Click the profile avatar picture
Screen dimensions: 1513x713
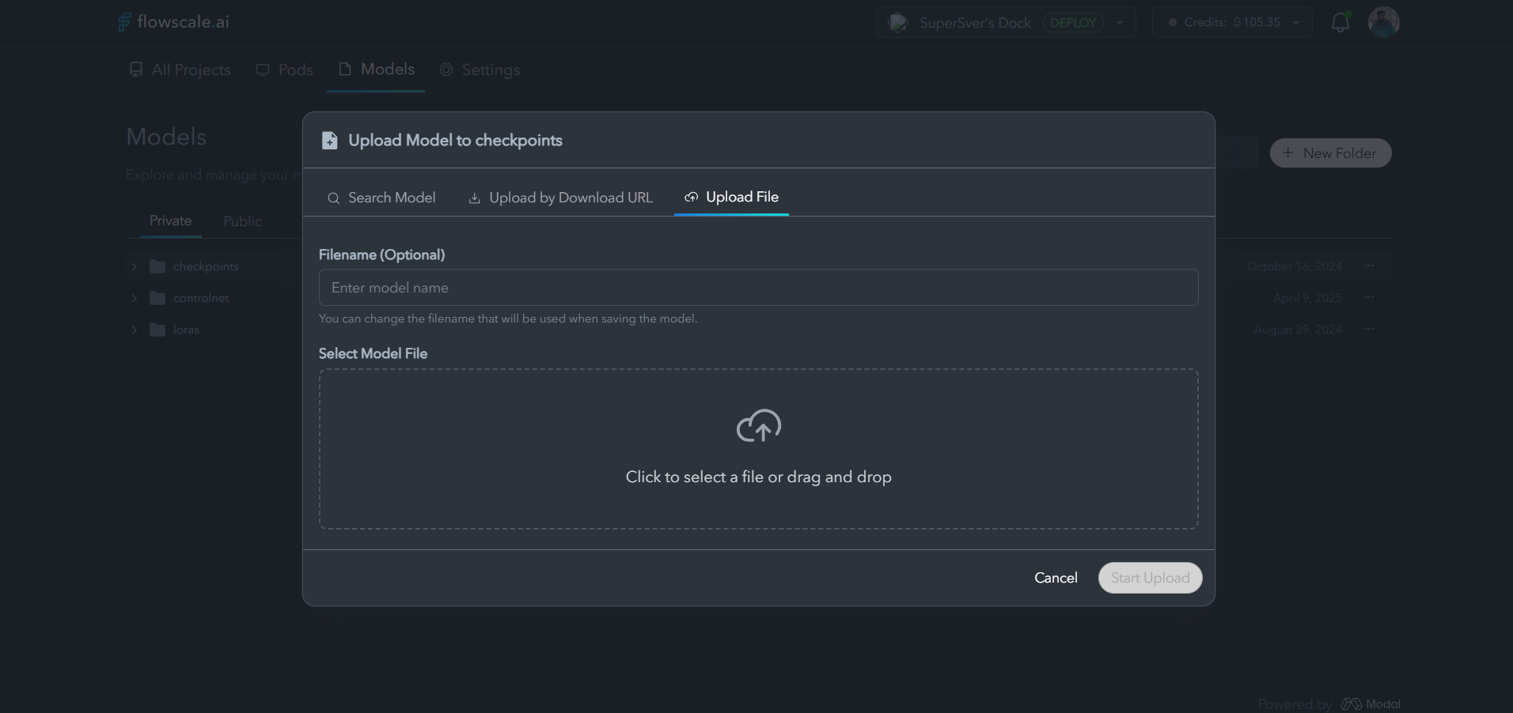click(x=1384, y=21)
